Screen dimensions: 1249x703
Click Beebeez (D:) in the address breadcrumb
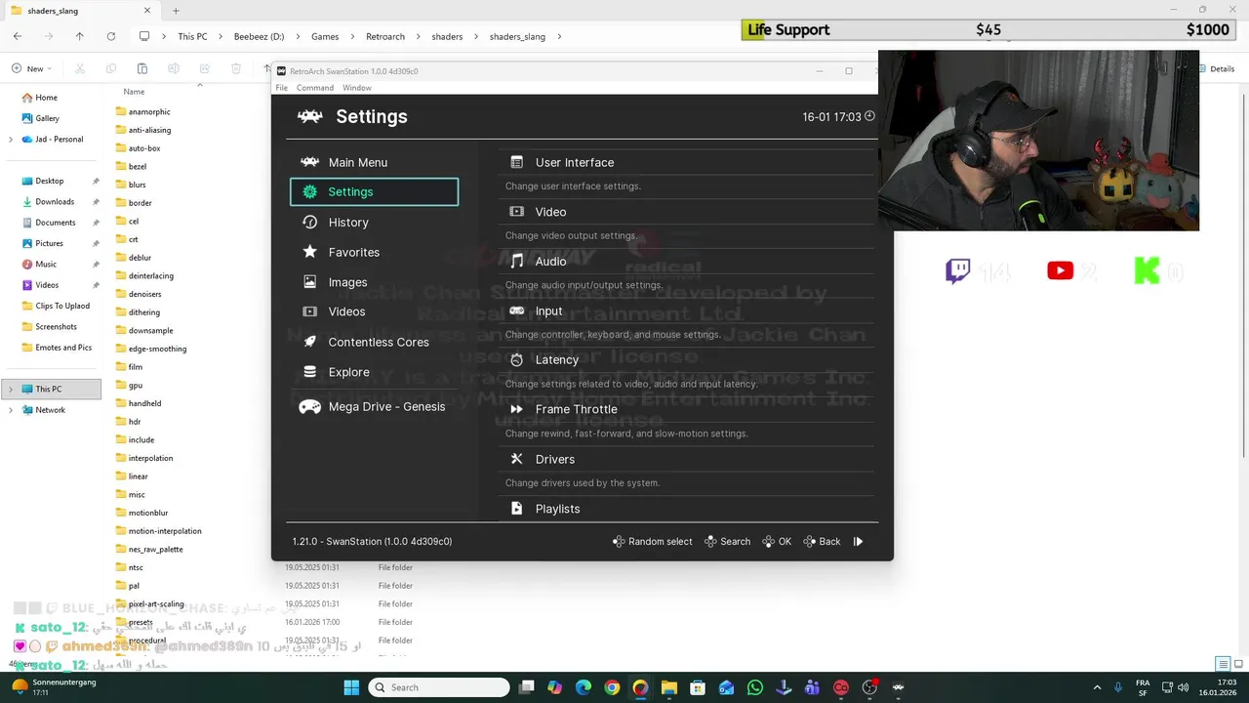[x=259, y=37]
